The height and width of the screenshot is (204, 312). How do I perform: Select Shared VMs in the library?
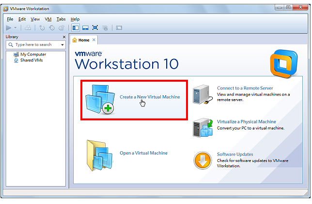click(x=31, y=60)
